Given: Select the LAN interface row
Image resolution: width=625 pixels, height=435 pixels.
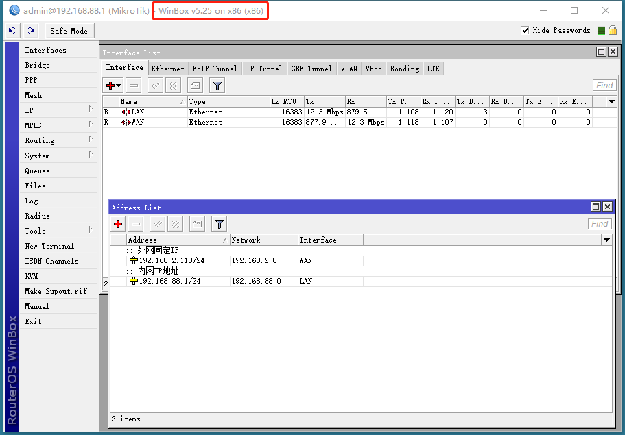Looking at the screenshot, I should pos(359,112).
